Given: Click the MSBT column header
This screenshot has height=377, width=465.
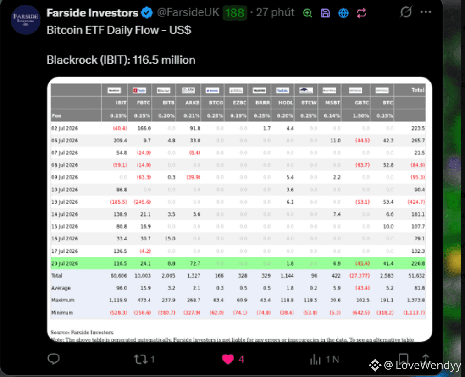Looking at the screenshot, I should click(x=332, y=103).
